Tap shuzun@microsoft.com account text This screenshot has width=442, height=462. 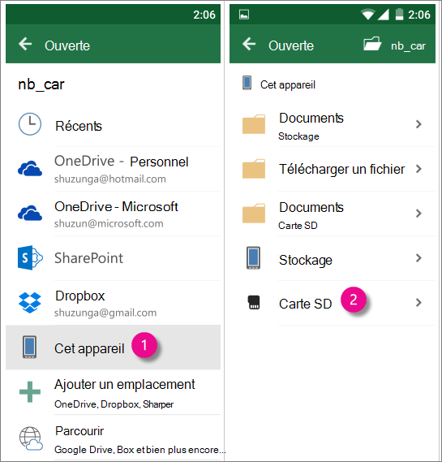pos(109,223)
